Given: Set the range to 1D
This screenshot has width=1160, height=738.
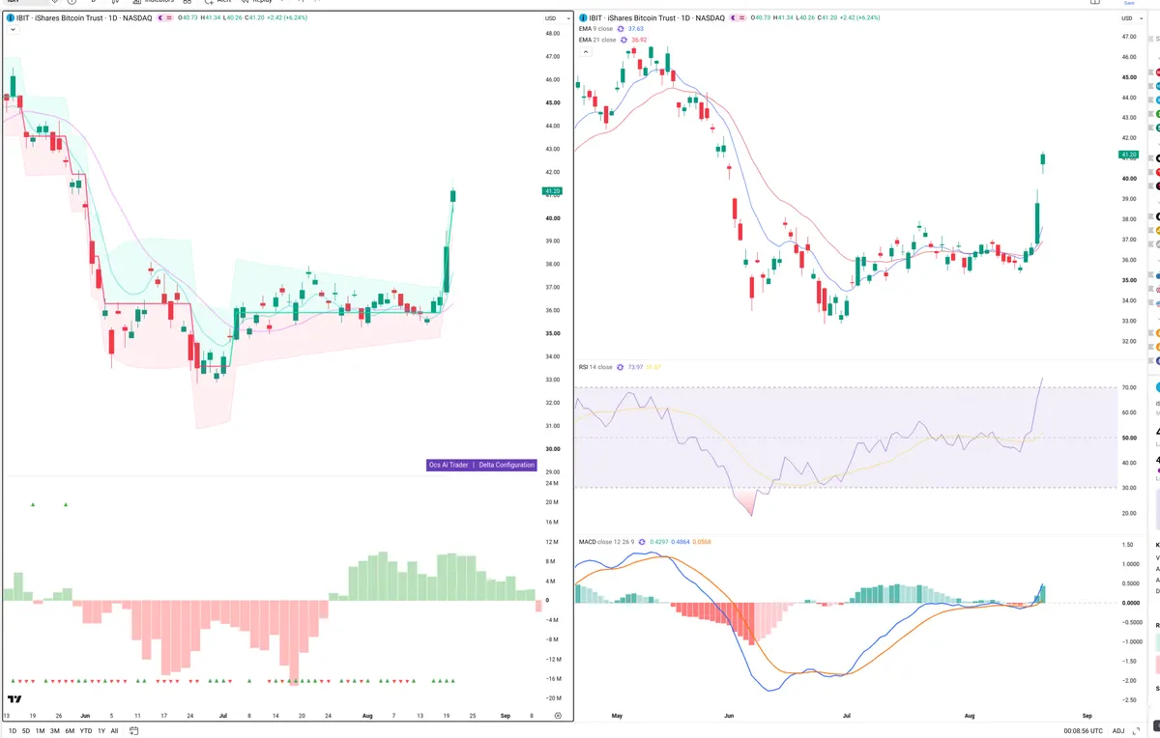Looking at the screenshot, I should (x=12, y=731).
